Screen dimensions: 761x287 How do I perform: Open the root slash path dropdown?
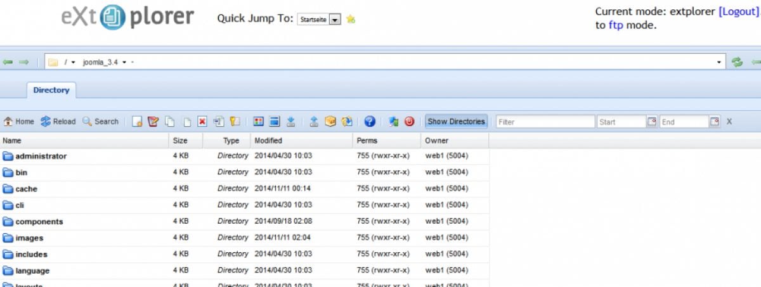click(73, 62)
